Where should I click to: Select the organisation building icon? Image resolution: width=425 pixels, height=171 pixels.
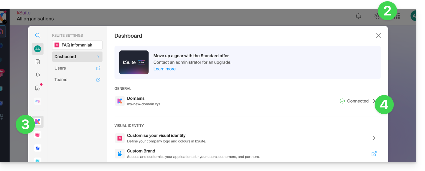click(x=37, y=62)
